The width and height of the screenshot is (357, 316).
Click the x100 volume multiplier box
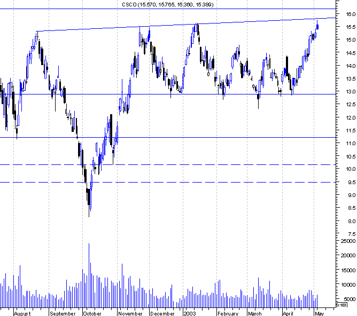tap(342, 305)
